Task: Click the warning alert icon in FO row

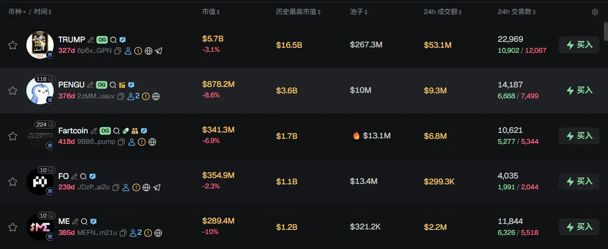Action: pos(136,188)
